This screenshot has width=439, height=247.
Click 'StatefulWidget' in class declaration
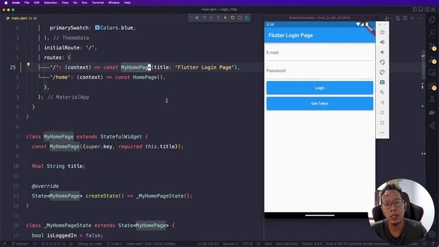pyautogui.click(x=121, y=137)
